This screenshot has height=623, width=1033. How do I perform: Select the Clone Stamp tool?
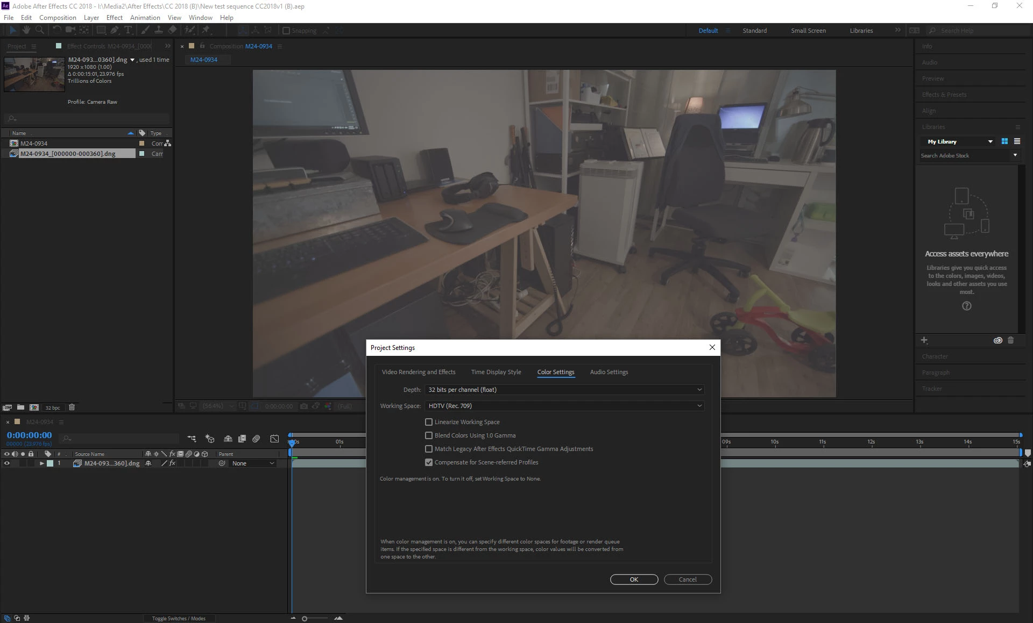click(159, 30)
